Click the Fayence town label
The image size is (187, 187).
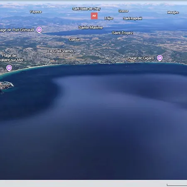(x=36, y=12)
